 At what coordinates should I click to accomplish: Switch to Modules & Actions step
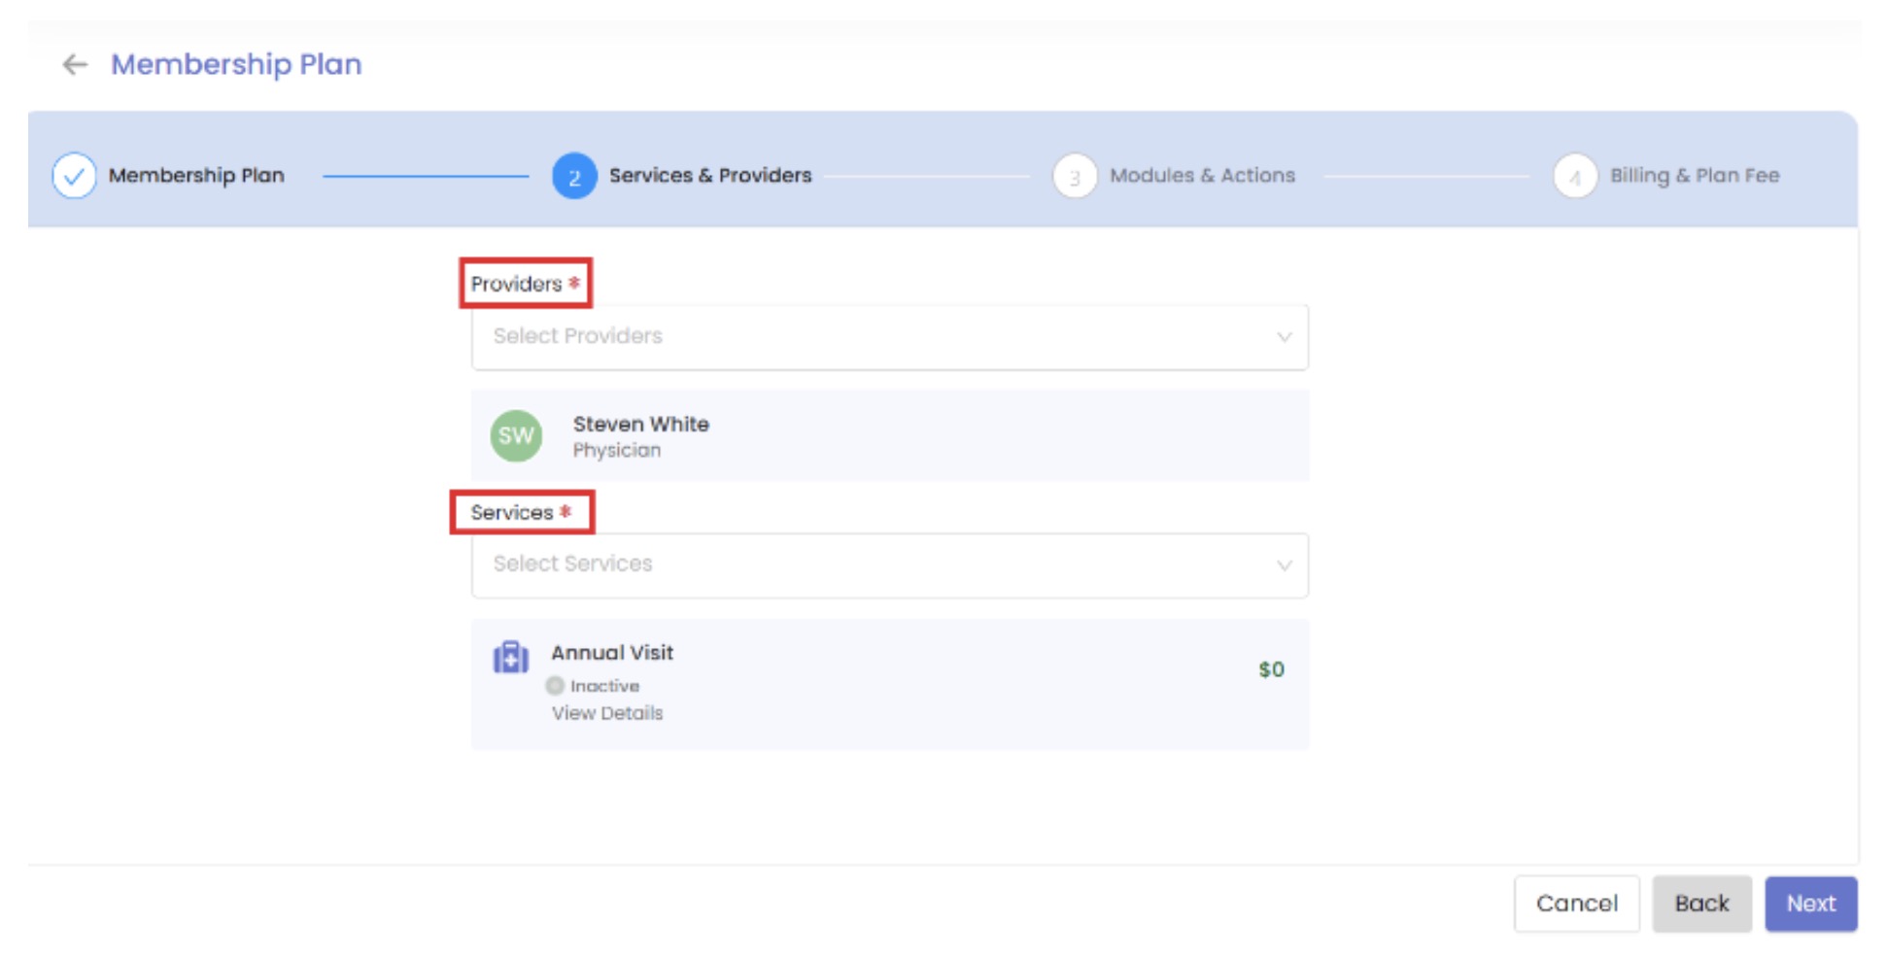coord(1202,176)
